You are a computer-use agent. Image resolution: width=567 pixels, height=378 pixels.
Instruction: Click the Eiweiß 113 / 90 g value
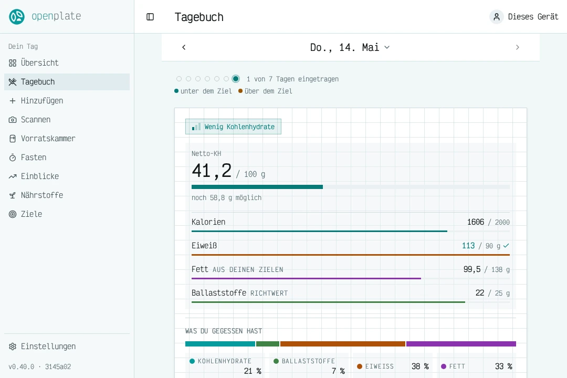486,246
